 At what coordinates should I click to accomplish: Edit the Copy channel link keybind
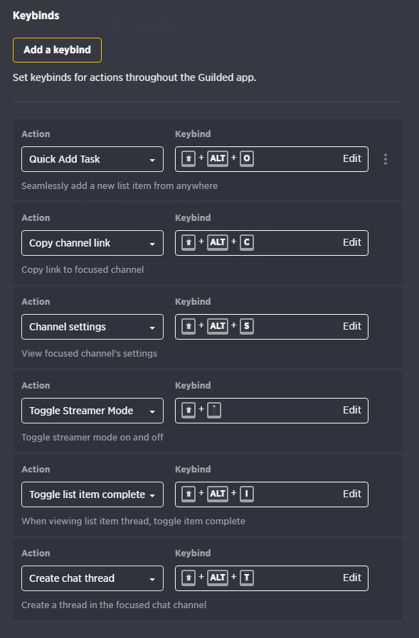[x=351, y=242]
